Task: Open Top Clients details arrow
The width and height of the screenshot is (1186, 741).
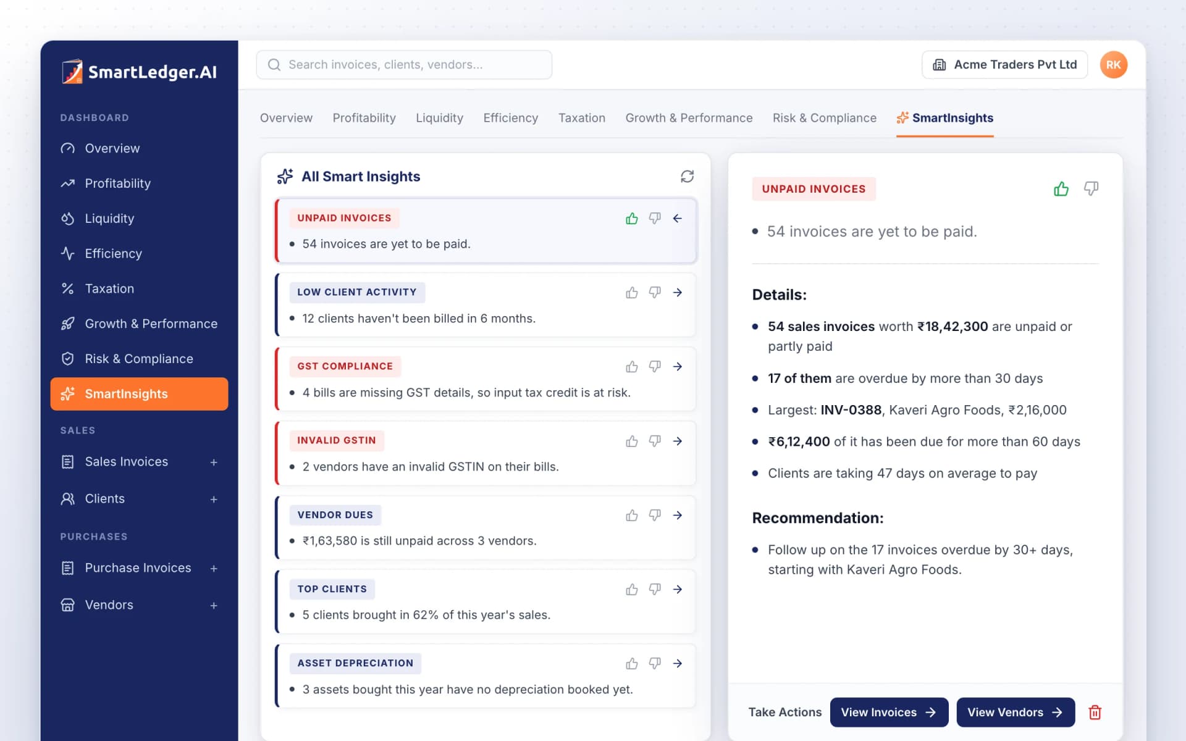Action: click(x=678, y=589)
